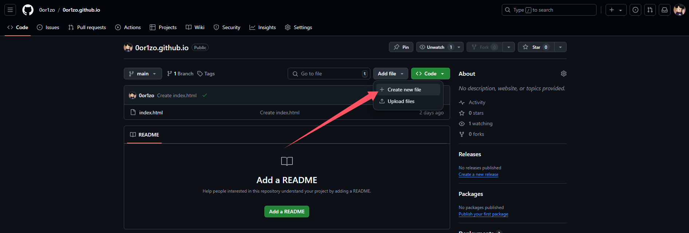Open pull requests icon in header
This screenshot has width=689, height=233.
tap(650, 10)
